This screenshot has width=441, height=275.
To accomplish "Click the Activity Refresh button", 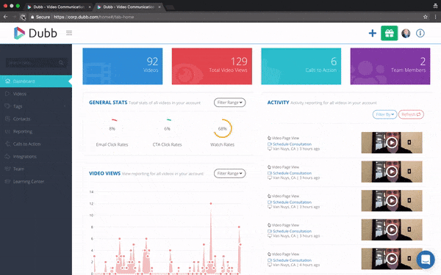I will click(x=411, y=114).
